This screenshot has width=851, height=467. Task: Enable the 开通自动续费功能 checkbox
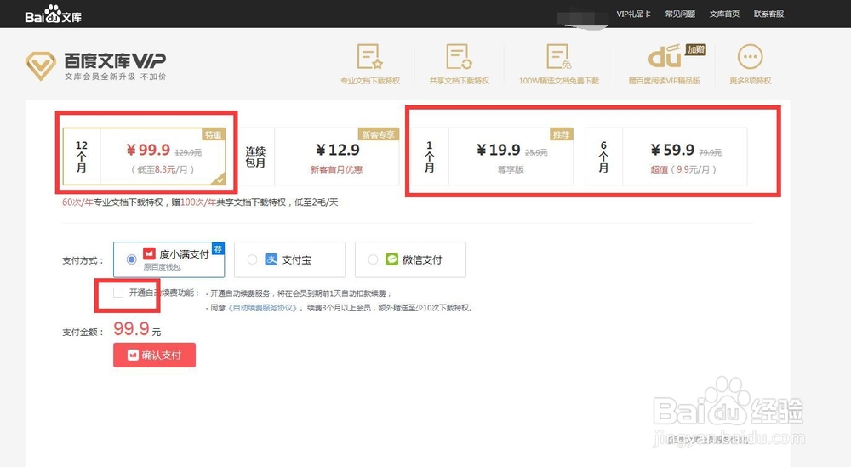[117, 293]
